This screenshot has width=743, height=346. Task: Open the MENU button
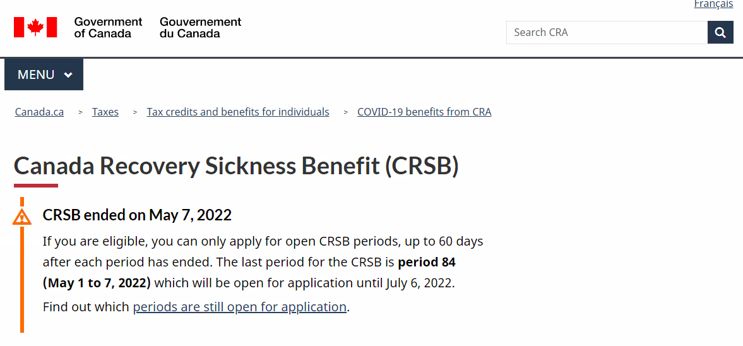click(x=44, y=75)
